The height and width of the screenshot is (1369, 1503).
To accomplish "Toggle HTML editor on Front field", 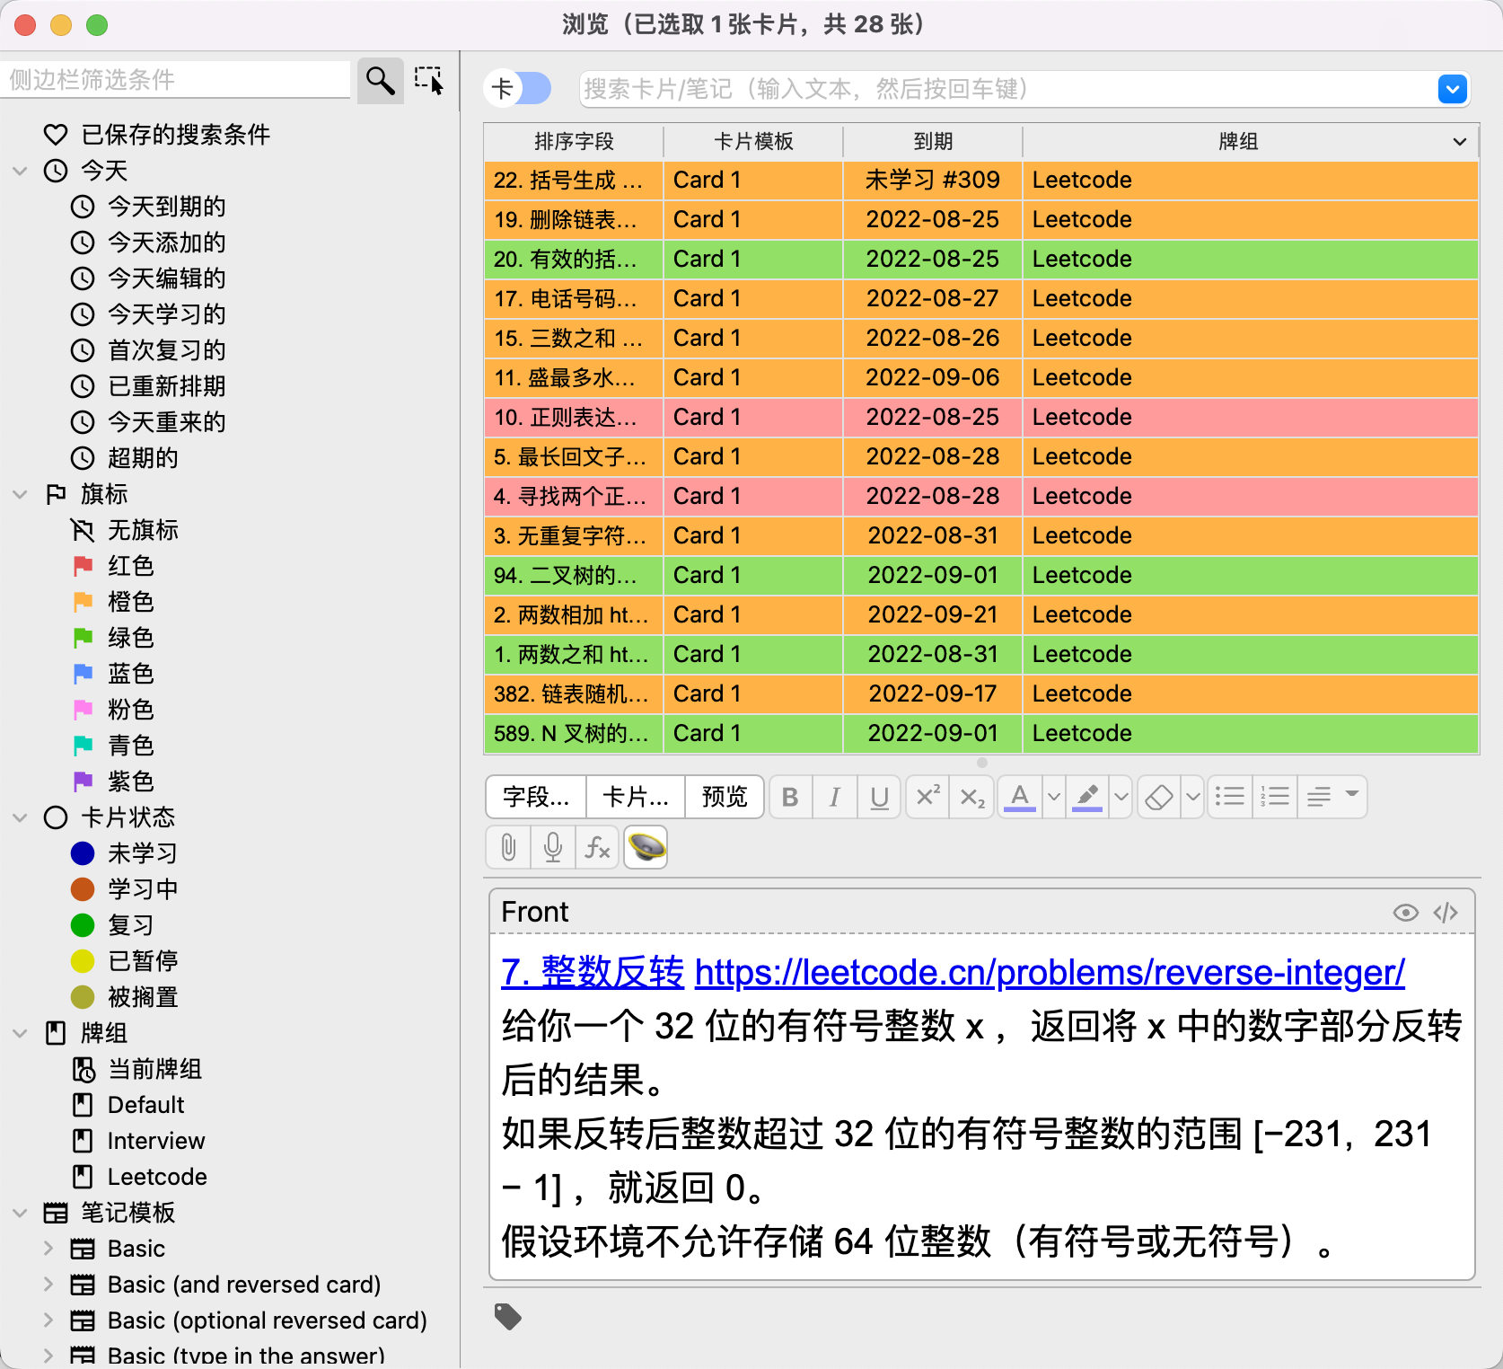I will tap(1446, 913).
